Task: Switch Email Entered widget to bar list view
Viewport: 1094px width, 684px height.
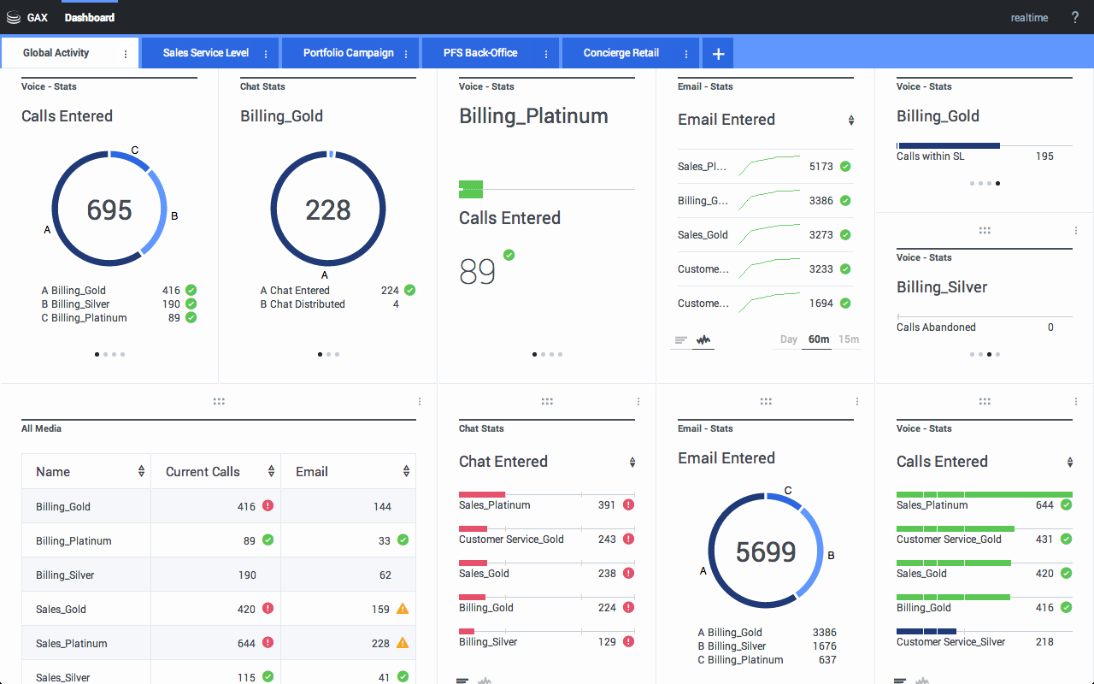Action: [680, 339]
